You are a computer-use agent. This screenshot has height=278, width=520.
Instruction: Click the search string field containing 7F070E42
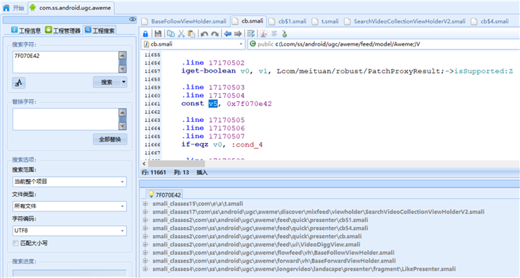(65, 62)
